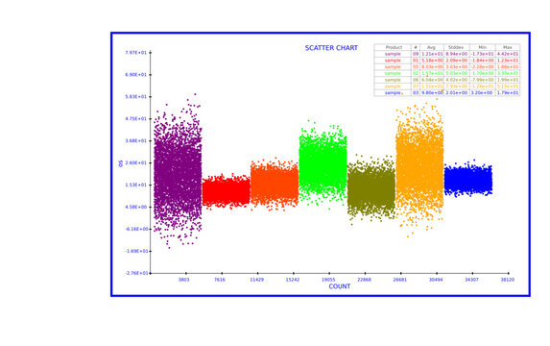Click x-axis tick 38120

508,280
